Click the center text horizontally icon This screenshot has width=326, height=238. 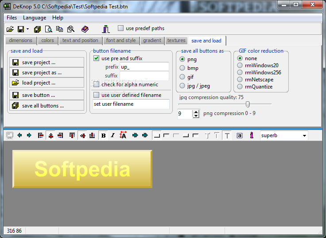pyautogui.click(x=51, y=135)
